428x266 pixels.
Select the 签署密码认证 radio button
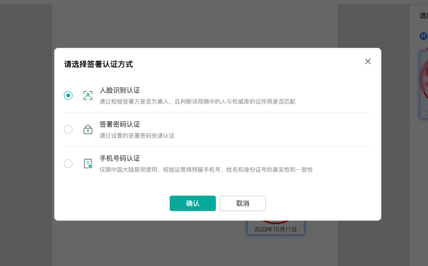coord(68,129)
